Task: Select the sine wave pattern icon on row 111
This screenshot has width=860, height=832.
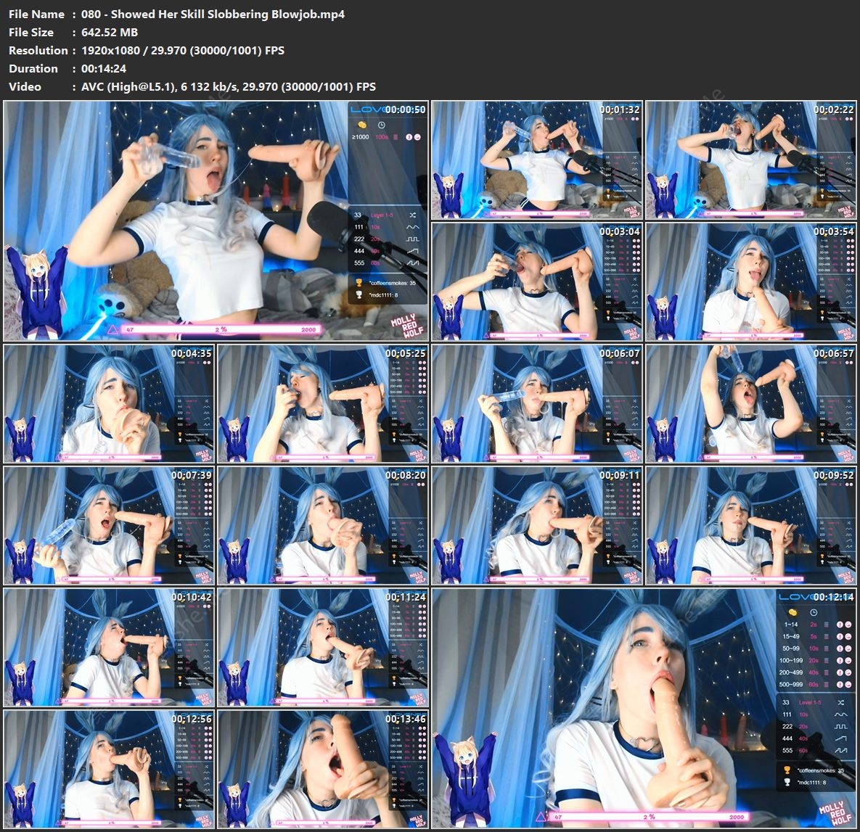Action: 413,227
